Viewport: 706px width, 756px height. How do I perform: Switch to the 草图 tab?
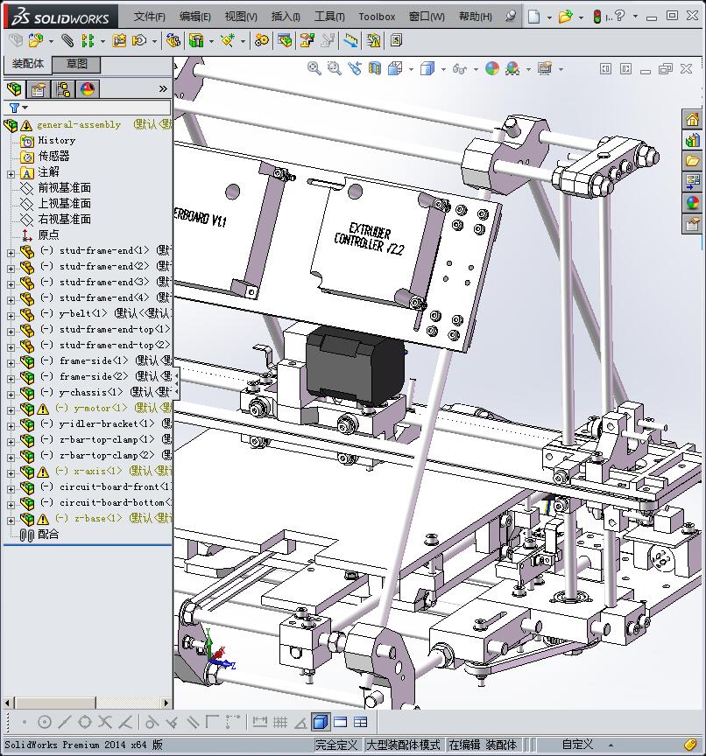pos(76,64)
